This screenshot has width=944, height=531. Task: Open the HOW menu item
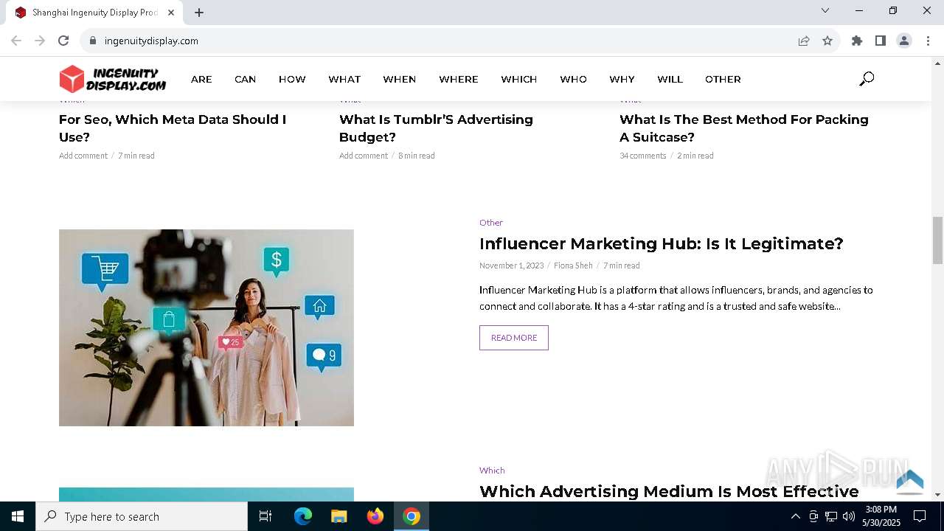click(x=292, y=79)
